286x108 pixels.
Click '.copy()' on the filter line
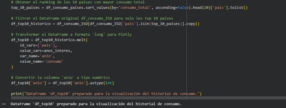pyautogui.click(x=192, y=24)
